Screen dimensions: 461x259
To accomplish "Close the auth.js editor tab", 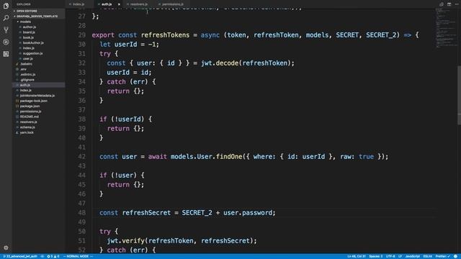I will 119,4.
